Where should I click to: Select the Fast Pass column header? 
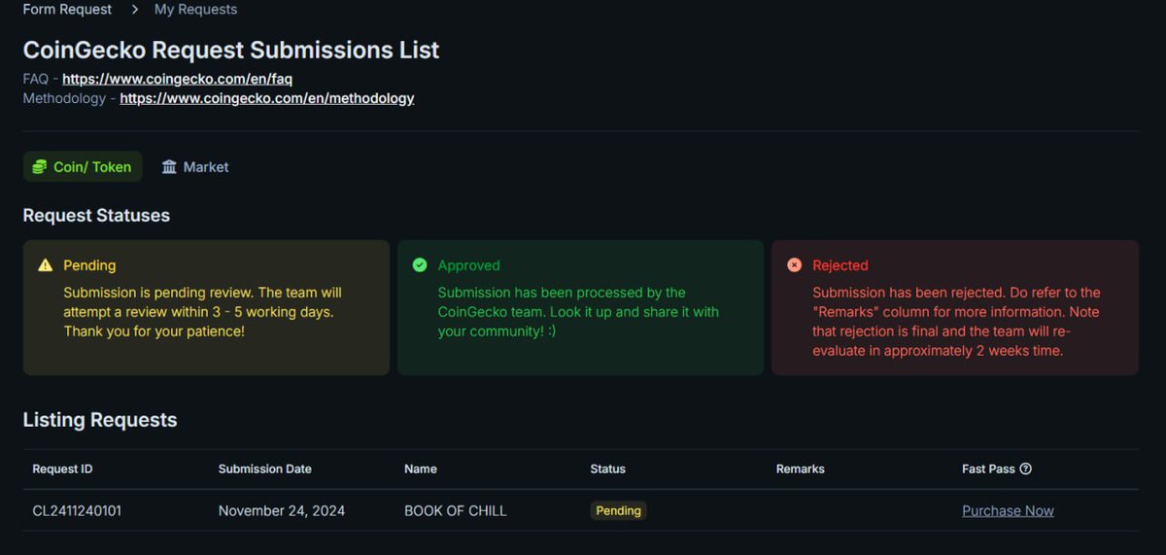point(988,468)
